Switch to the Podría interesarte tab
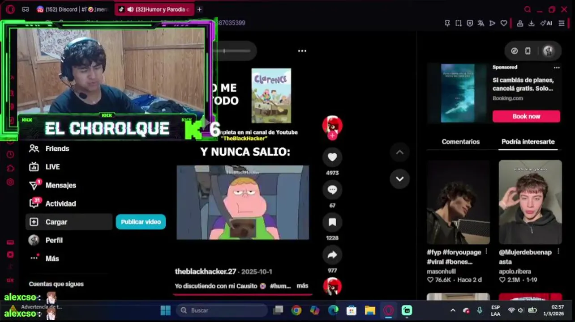Viewport: 575px width, 322px height. pyautogui.click(x=528, y=142)
